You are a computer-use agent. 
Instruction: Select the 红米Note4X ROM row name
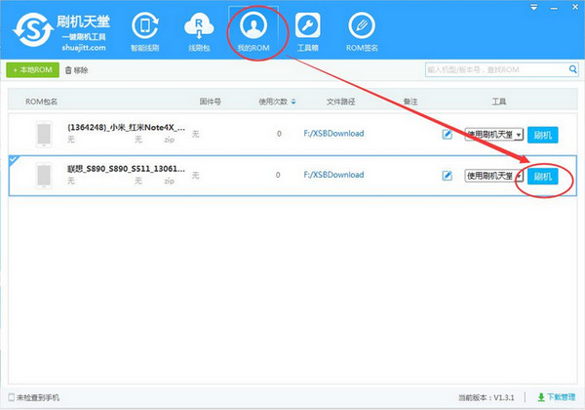click(x=126, y=127)
